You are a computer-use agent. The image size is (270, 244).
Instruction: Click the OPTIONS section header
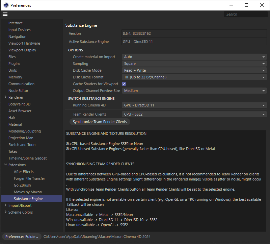75,50
